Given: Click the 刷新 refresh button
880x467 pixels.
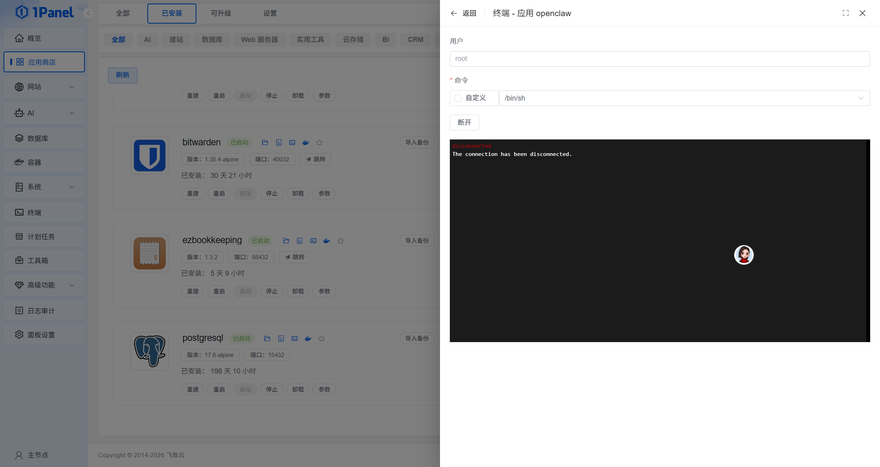Looking at the screenshot, I should [x=123, y=75].
